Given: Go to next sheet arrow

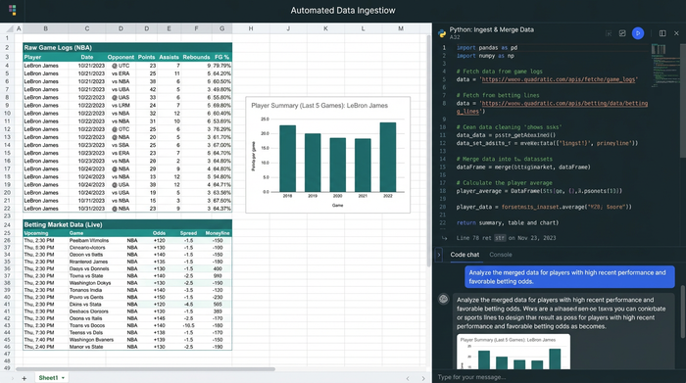Looking at the screenshot, I should [x=423, y=378].
